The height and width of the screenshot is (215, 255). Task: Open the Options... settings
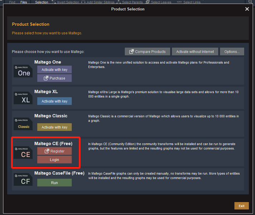pos(232,52)
